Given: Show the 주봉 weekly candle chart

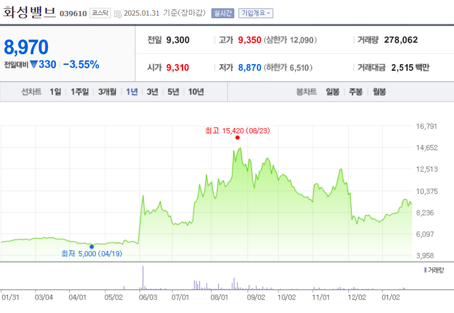Looking at the screenshot, I should [356, 92].
